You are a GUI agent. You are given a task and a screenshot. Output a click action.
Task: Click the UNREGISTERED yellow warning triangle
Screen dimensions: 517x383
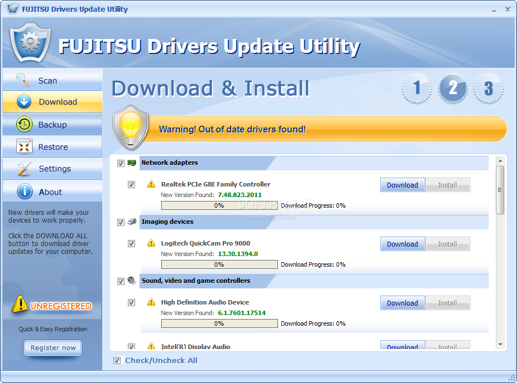[x=20, y=304]
